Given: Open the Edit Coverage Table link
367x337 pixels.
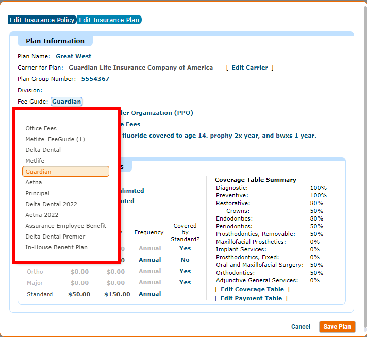Looking at the screenshot, I should [253, 289].
